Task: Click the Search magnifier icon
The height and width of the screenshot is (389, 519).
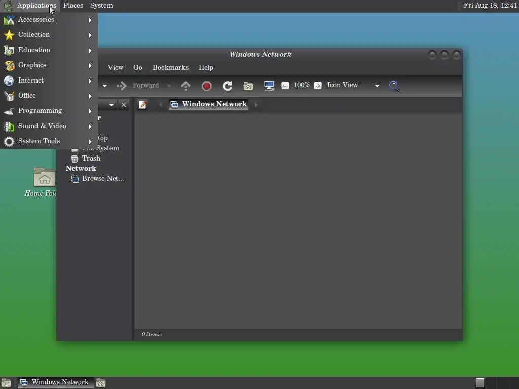Action: tap(394, 86)
